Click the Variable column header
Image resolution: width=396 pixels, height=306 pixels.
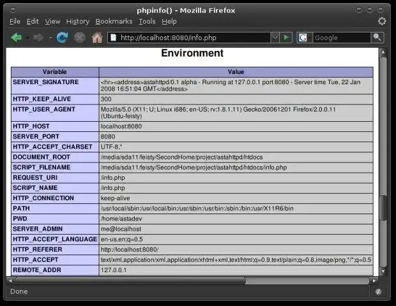tap(55, 72)
